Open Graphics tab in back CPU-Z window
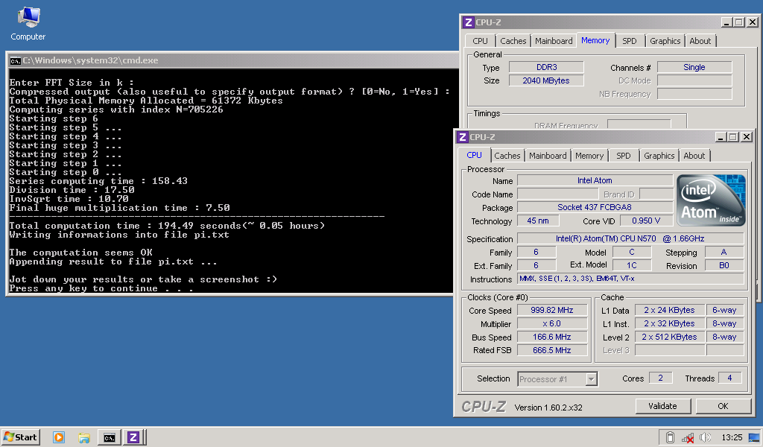 pyautogui.click(x=665, y=41)
